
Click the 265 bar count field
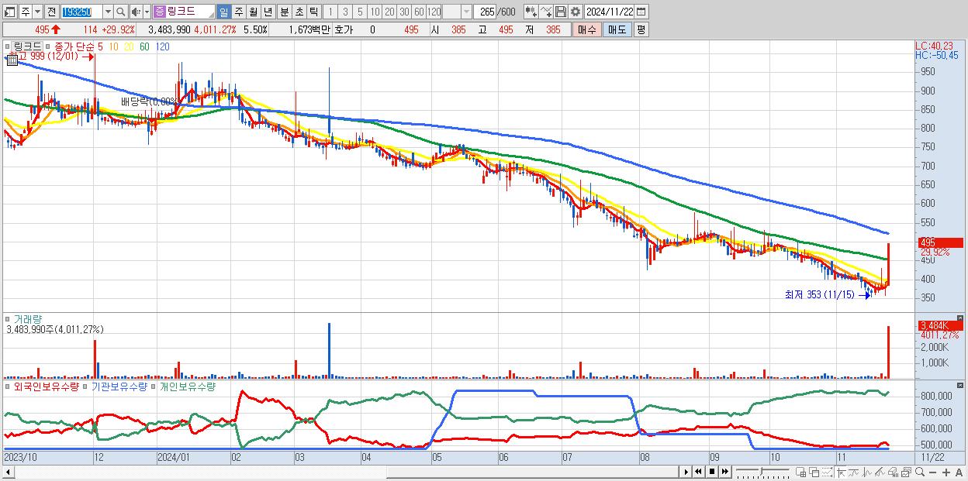click(x=486, y=12)
